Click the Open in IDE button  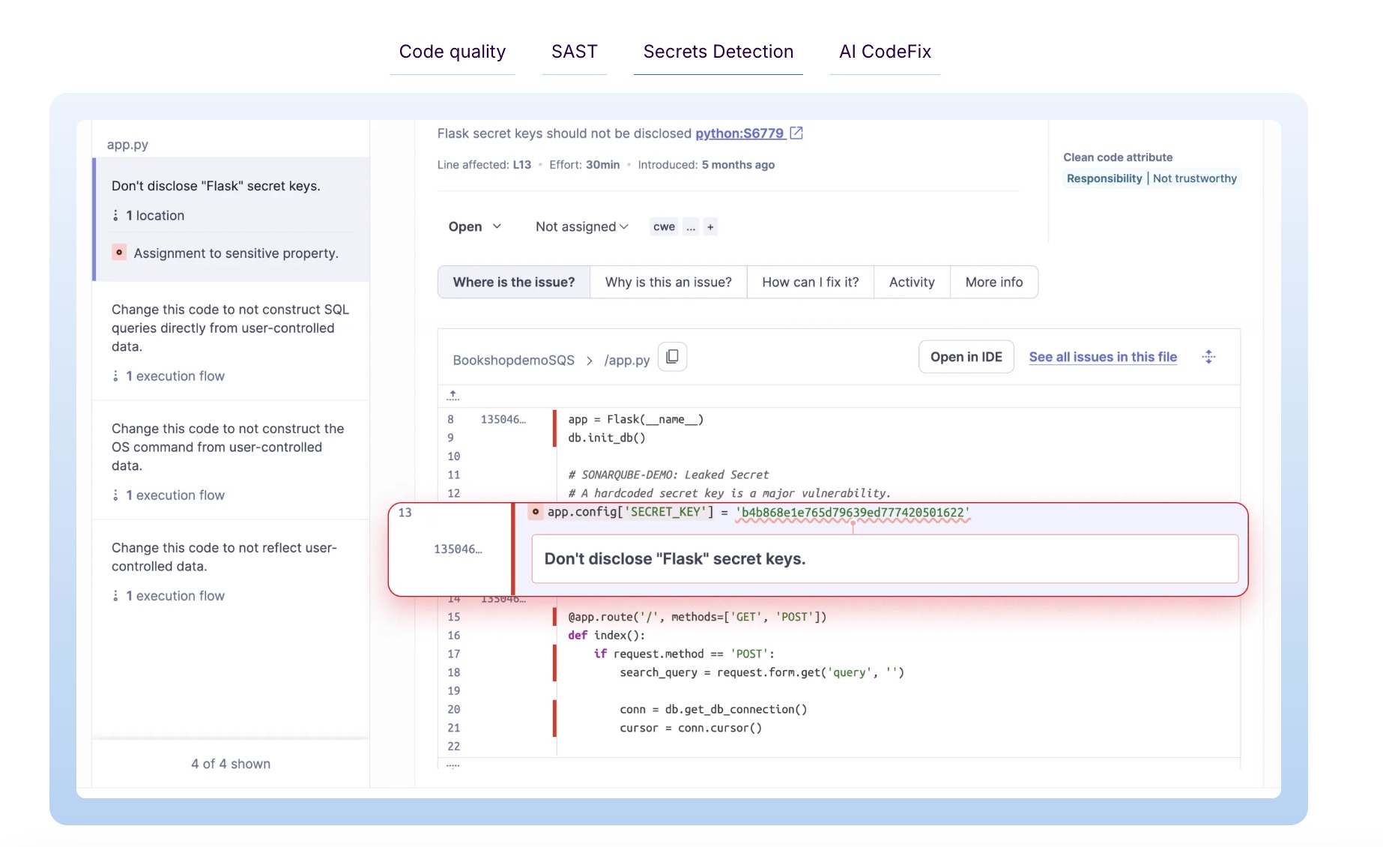point(966,357)
